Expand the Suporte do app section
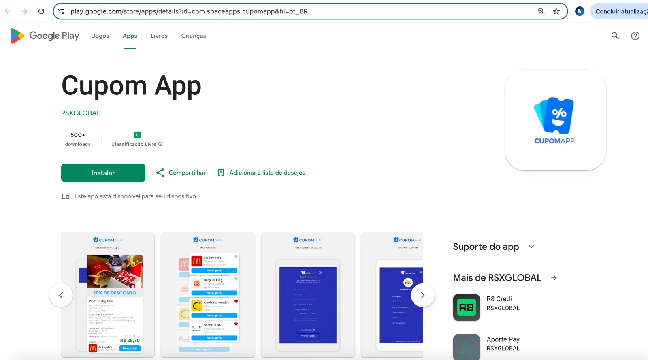 (x=531, y=247)
